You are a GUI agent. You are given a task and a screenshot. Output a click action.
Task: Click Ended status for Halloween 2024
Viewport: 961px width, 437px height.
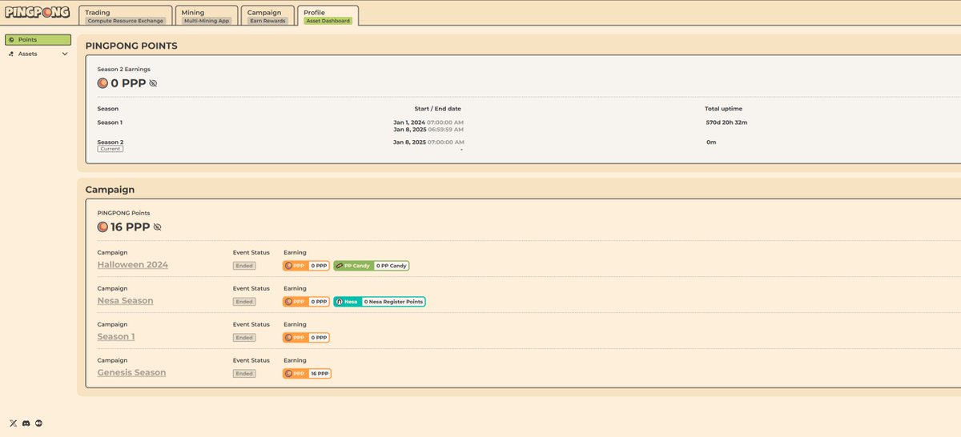pos(244,266)
